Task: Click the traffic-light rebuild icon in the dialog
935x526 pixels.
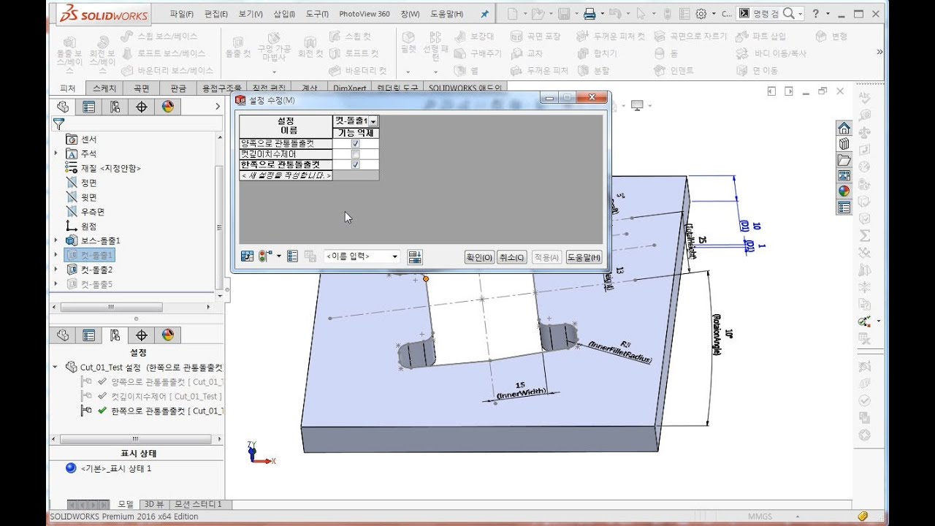Action: 265,256
